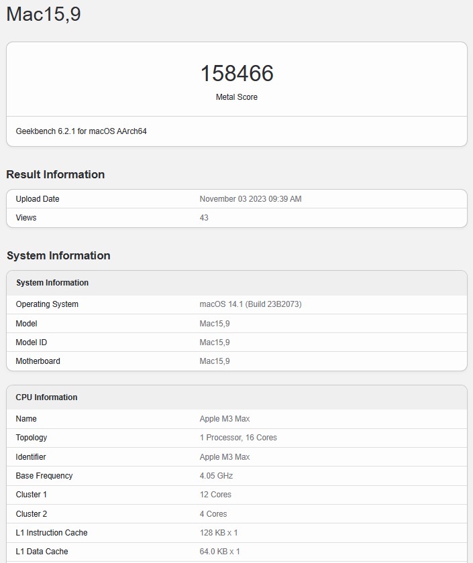Select the macOS 14.1 build version text
Viewport: 473px width, 563px height.
[x=250, y=304]
